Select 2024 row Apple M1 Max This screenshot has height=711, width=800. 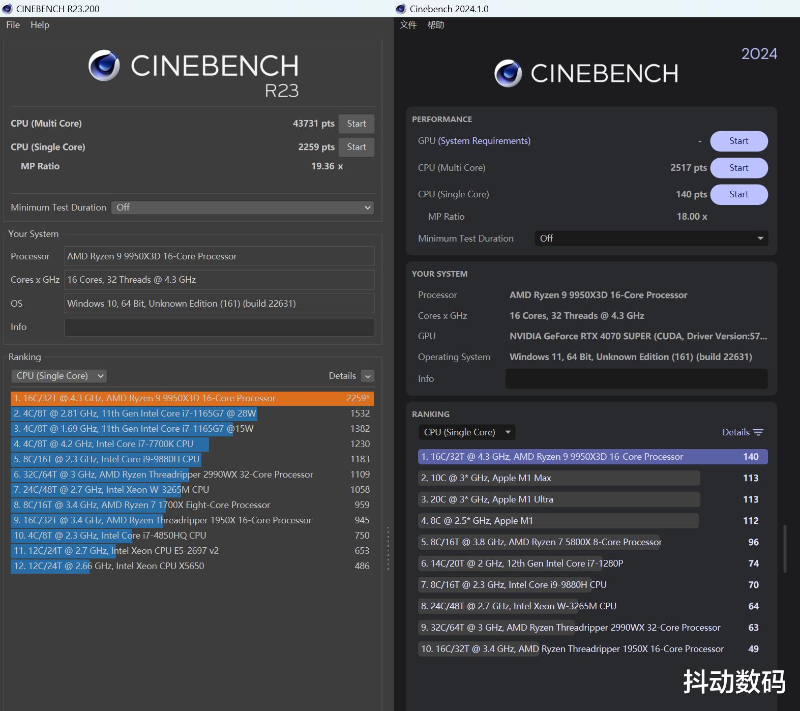pos(593,478)
